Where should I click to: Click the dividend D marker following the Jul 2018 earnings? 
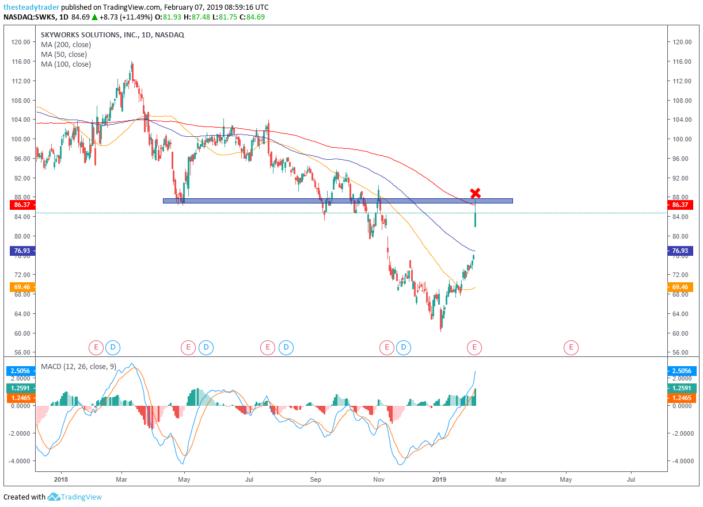(285, 347)
